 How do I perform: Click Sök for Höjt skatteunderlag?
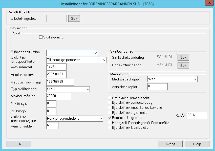click(183, 66)
